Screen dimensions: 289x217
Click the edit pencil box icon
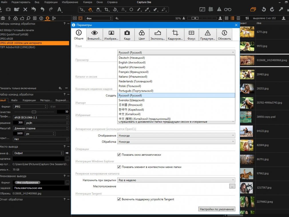[202, 9]
